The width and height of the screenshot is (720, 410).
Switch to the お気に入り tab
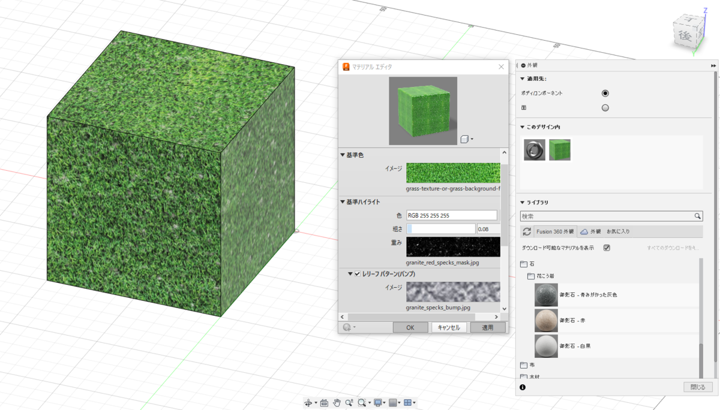617,231
